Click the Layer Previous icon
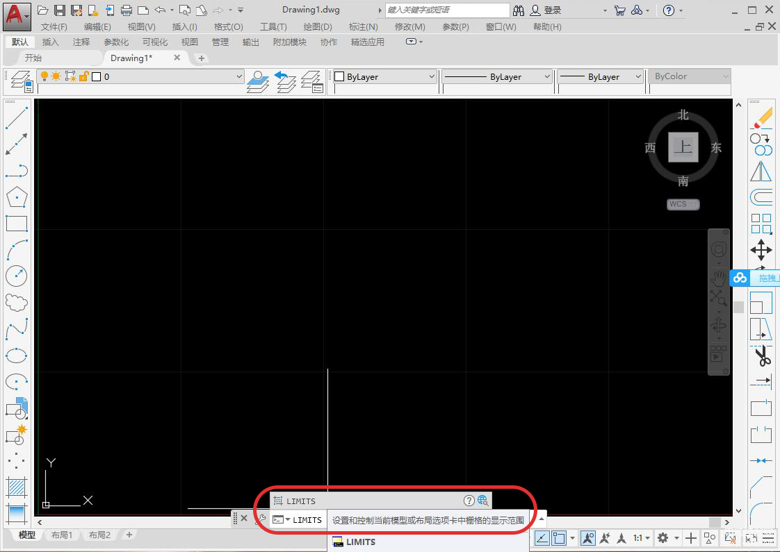 (x=285, y=81)
